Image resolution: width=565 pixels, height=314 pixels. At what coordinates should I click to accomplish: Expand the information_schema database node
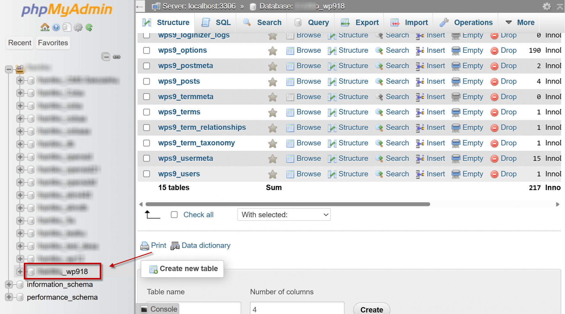coord(9,284)
